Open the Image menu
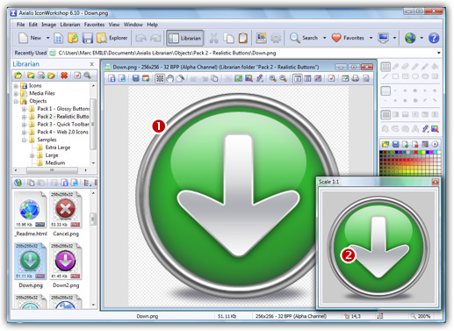This screenshot has height=331, width=454. coord(48,25)
